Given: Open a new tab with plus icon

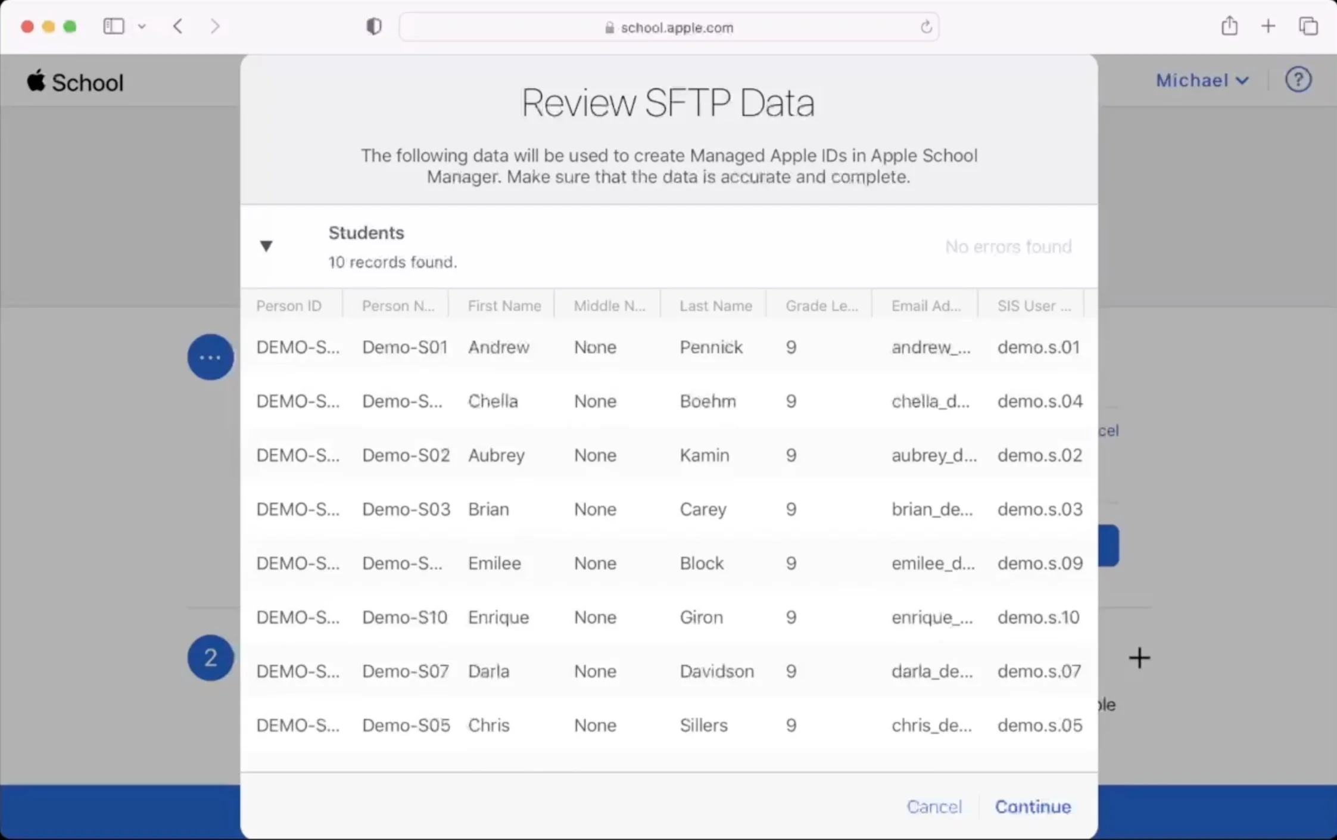Looking at the screenshot, I should pos(1268,26).
